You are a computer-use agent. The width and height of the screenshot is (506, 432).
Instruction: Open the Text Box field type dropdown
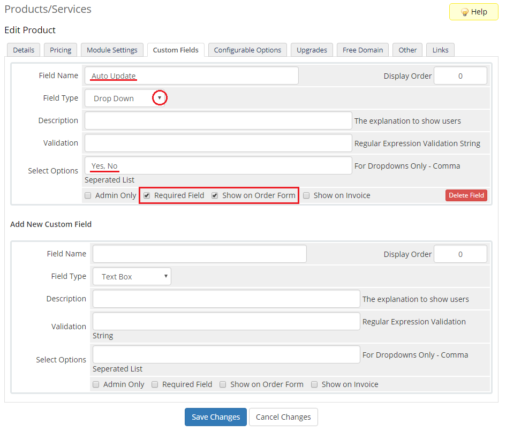tap(132, 277)
